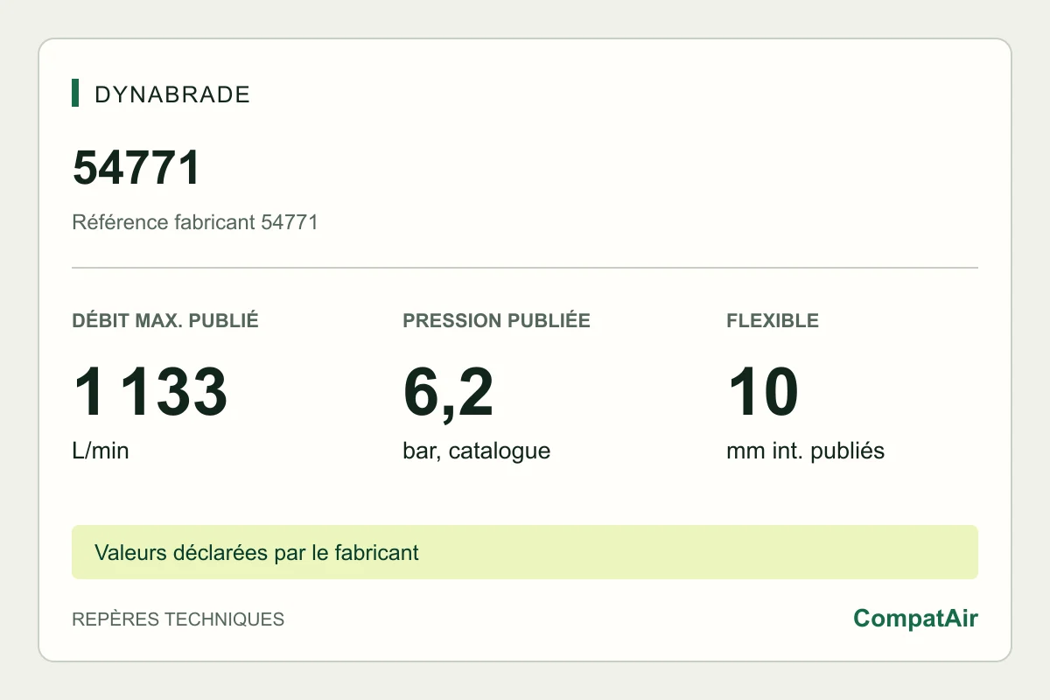This screenshot has height=700, width=1050.
Task: Select the 10 hose diameter value
Action: click(762, 392)
